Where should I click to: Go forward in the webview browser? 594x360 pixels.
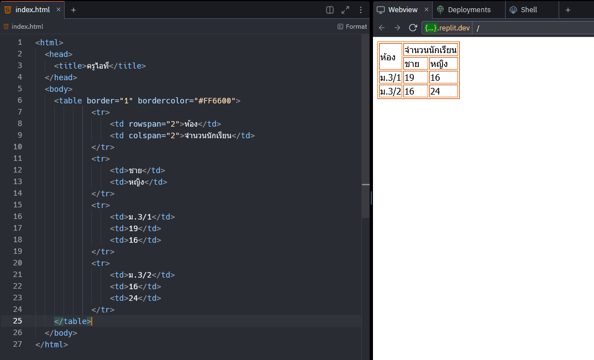397,28
